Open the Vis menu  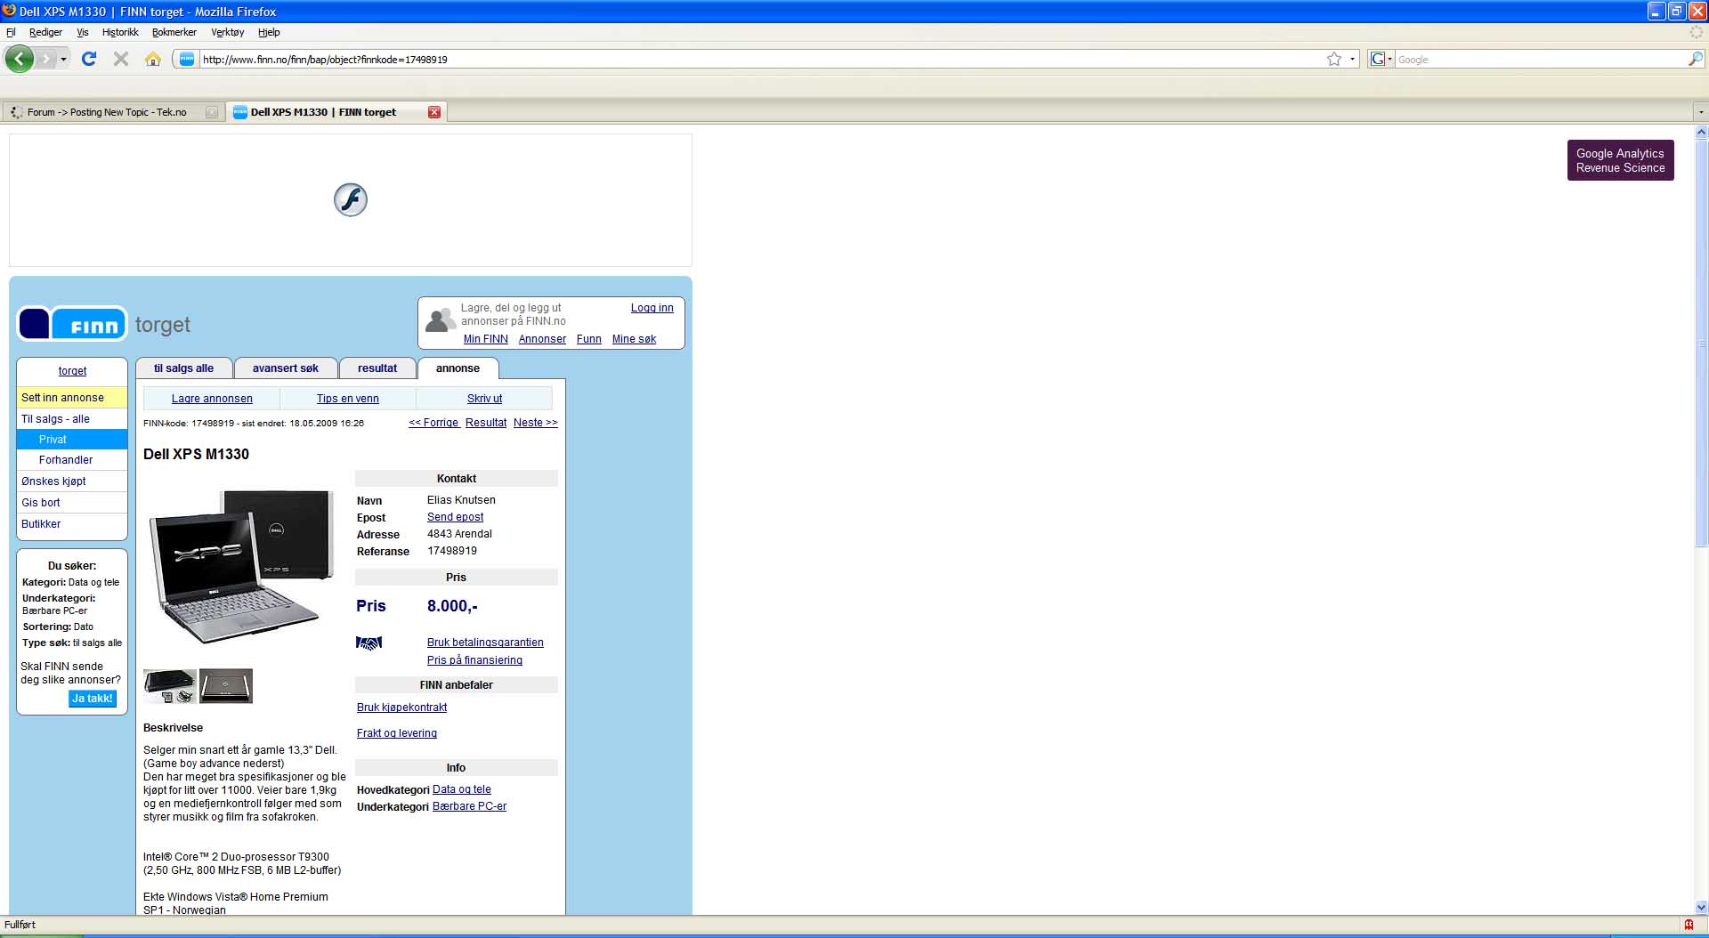click(x=83, y=32)
